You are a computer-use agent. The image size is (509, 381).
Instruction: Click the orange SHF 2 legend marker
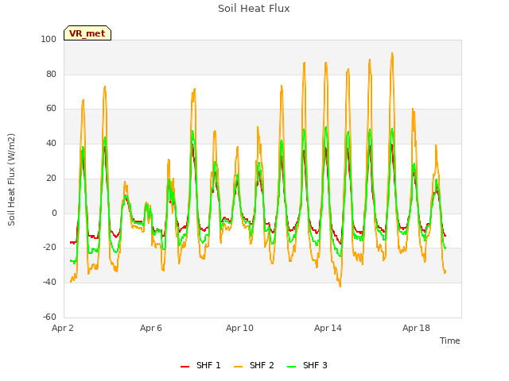pyautogui.click(x=238, y=367)
